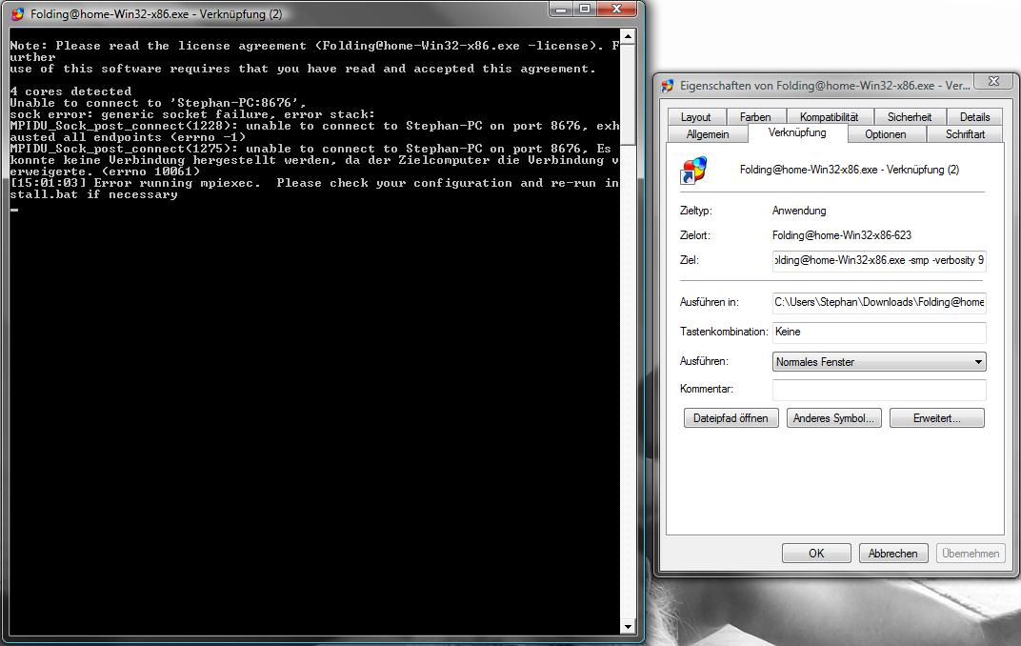Image resolution: width=1021 pixels, height=646 pixels.
Task: Minimize the Folding@home console window
Action: 560,9
